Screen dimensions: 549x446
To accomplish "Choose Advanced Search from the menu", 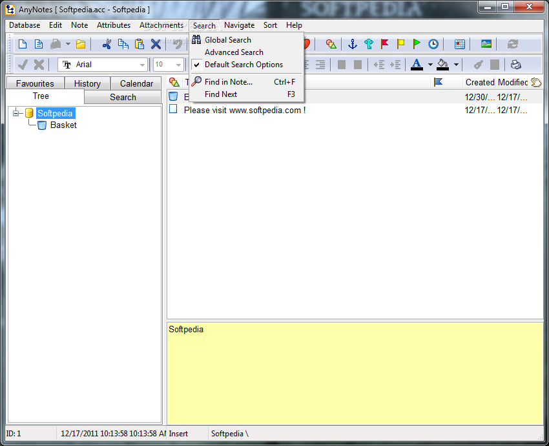I will point(246,52).
